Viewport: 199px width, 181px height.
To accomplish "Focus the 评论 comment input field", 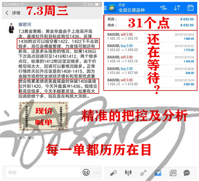I will 43,172.
